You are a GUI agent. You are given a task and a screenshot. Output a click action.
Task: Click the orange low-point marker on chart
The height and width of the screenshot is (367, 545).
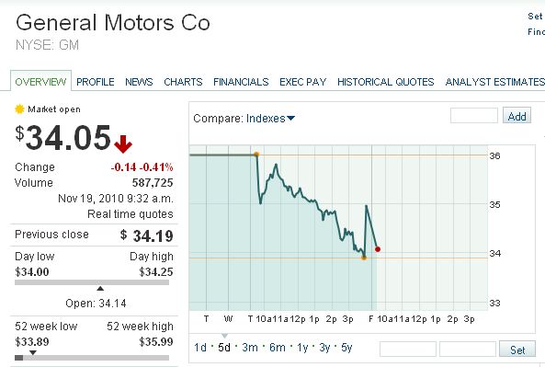point(364,258)
